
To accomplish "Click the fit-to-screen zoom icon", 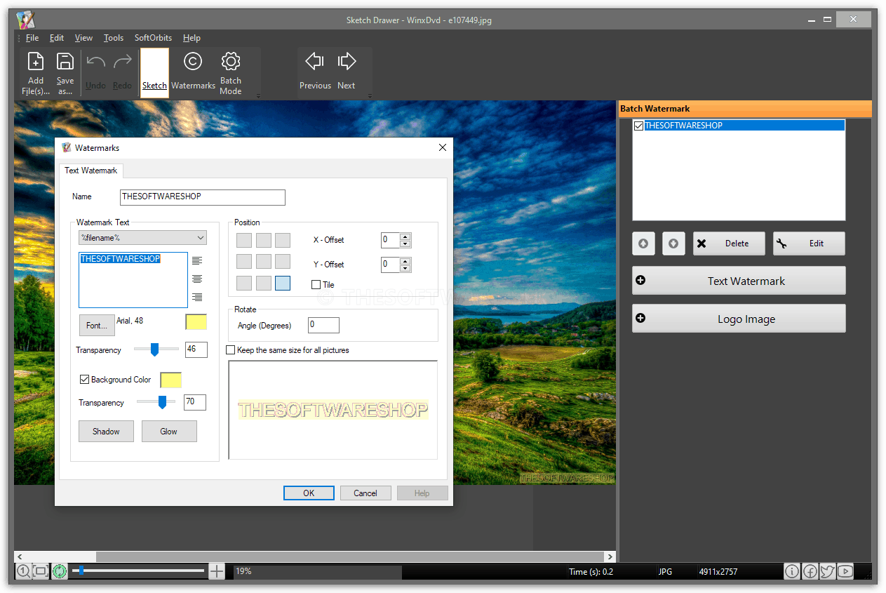I will click(41, 572).
